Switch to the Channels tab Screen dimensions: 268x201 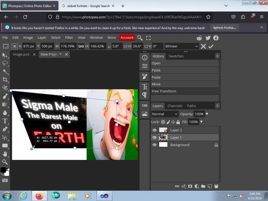[175, 106]
